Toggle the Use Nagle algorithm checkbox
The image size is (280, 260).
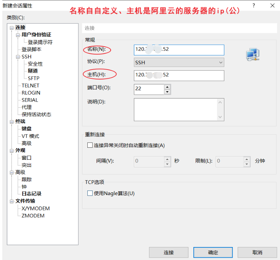click(x=90, y=193)
